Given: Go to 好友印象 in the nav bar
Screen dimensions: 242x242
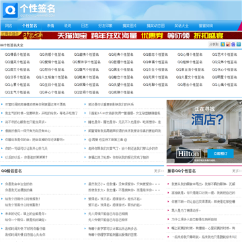Looking at the screenshot, I should tap(106, 26).
